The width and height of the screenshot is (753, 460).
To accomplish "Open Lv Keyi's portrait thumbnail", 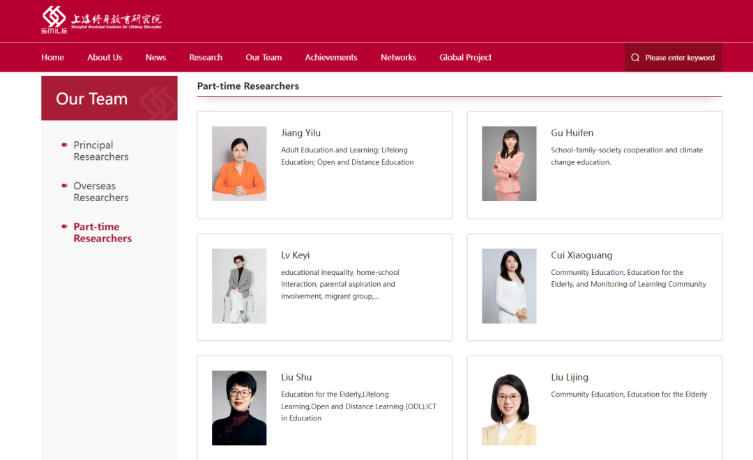I will (239, 286).
